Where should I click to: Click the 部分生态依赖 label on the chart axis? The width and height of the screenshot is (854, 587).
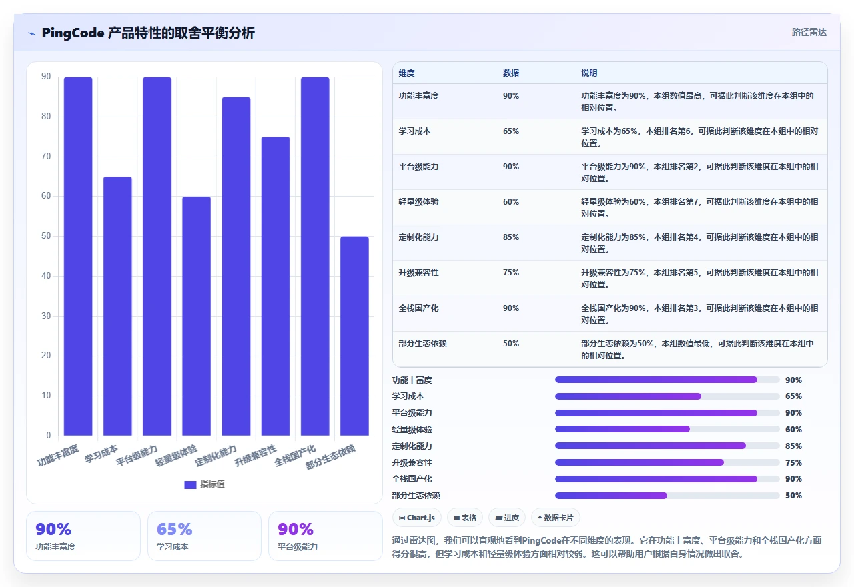[x=330, y=457]
